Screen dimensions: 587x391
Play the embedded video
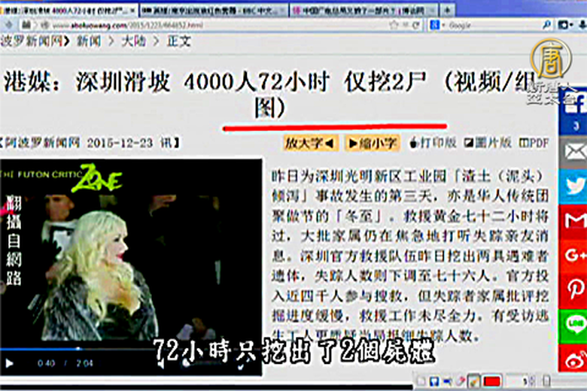pos(10,363)
